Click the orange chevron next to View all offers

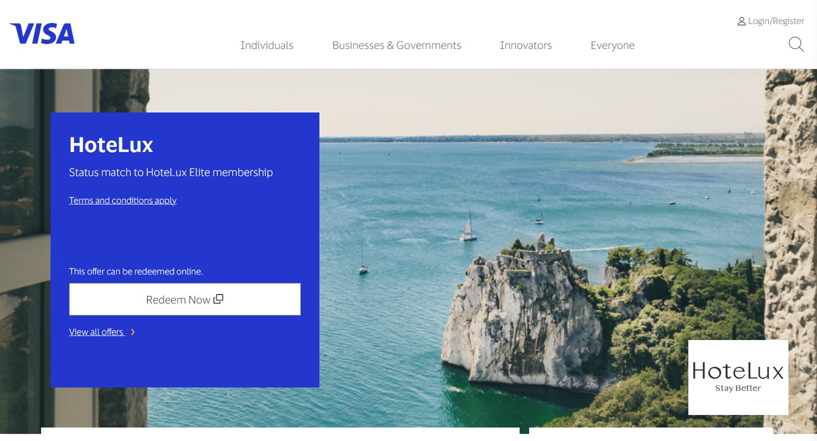133,332
